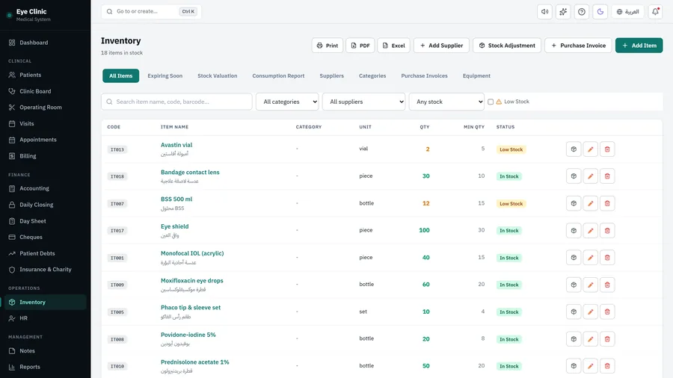Image resolution: width=673 pixels, height=378 pixels.
Task: Click the Print button
Action: pos(328,46)
